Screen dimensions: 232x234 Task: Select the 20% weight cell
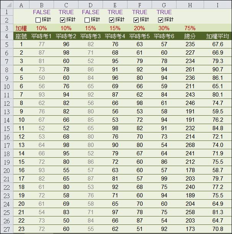(139, 28)
